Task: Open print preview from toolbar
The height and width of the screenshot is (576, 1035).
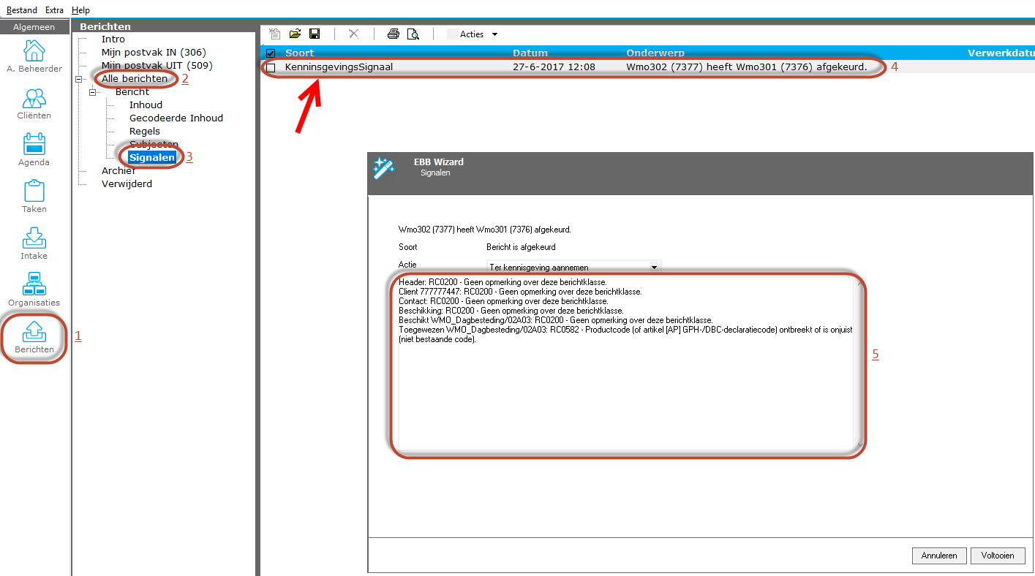Action: (413, 34)
